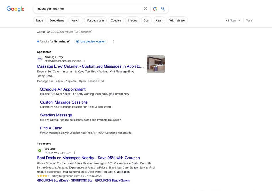272x191 pixels.
Task: Open three-dot menu beside Massage Envy URL
Action: 84,61
